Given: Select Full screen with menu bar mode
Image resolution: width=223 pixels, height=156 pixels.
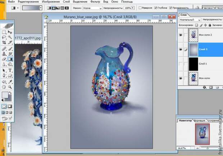Looking at the screenshot, I should [x=7, y=113].
